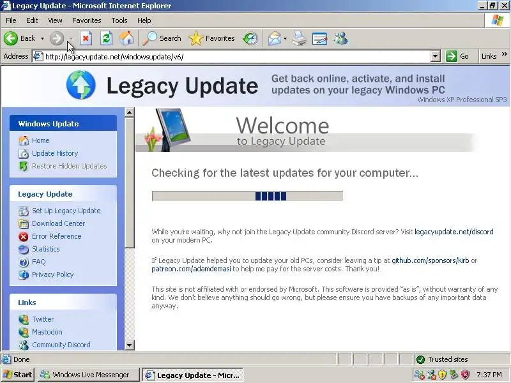Open the Error Reference sidebar link
This screenshot has height=383, width=511.
(57, 236)
